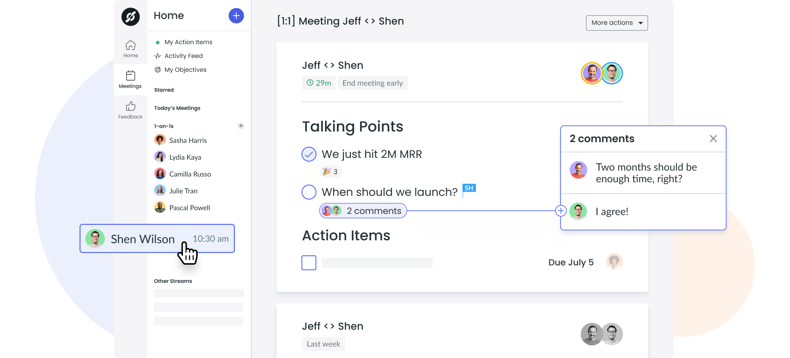Open My Action Items
Viewport: 790px width, 358px height.
click(188, 42)
